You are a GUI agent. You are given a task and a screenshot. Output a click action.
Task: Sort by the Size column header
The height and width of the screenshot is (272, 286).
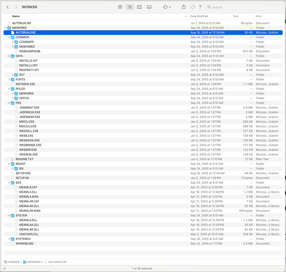pyautogui.click(x=236, y=16)
